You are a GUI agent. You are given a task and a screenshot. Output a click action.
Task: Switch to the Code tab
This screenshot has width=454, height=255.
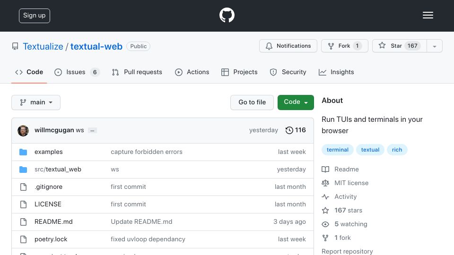pos(29,72)
